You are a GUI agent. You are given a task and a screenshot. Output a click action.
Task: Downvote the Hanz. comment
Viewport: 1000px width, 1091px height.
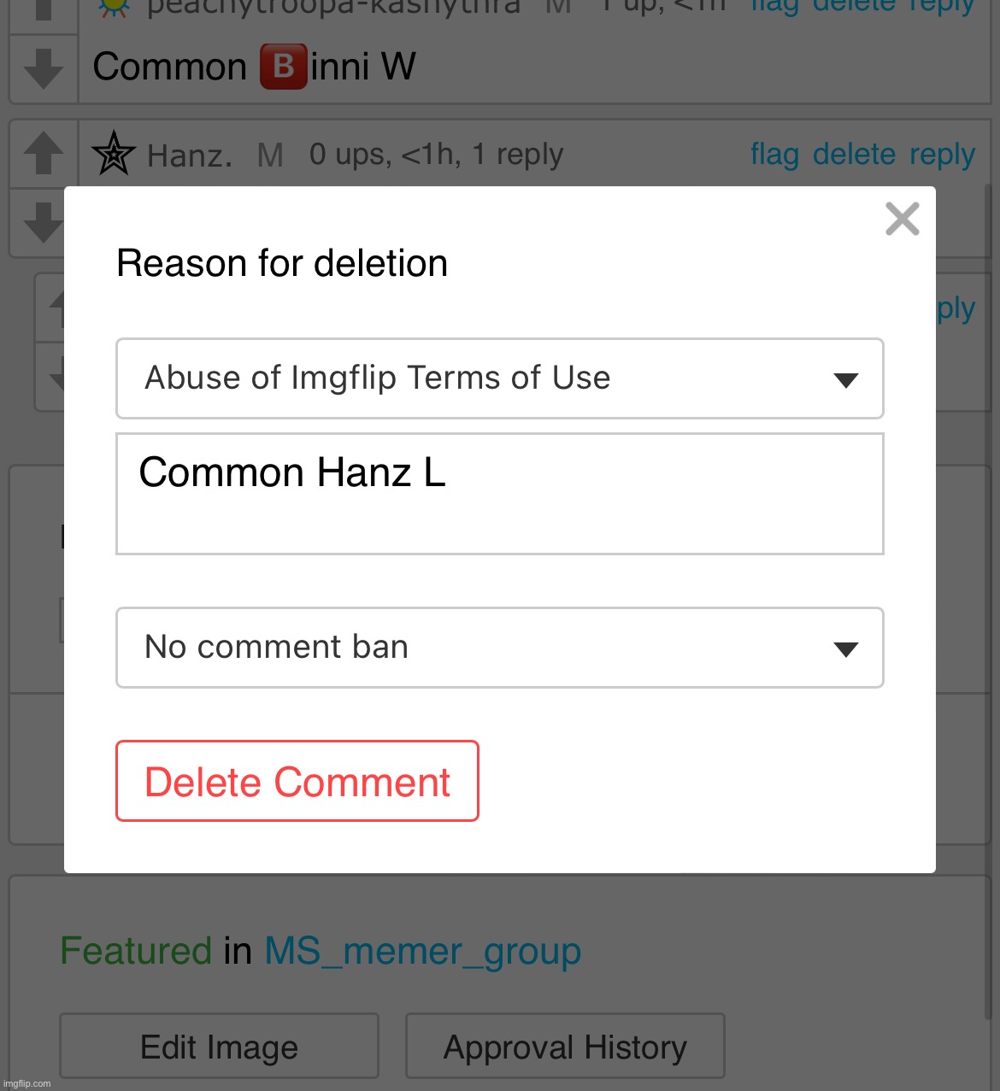tap(43, 222)
